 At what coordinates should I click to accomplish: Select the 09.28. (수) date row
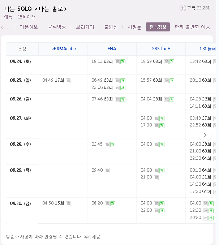(21, 144)
